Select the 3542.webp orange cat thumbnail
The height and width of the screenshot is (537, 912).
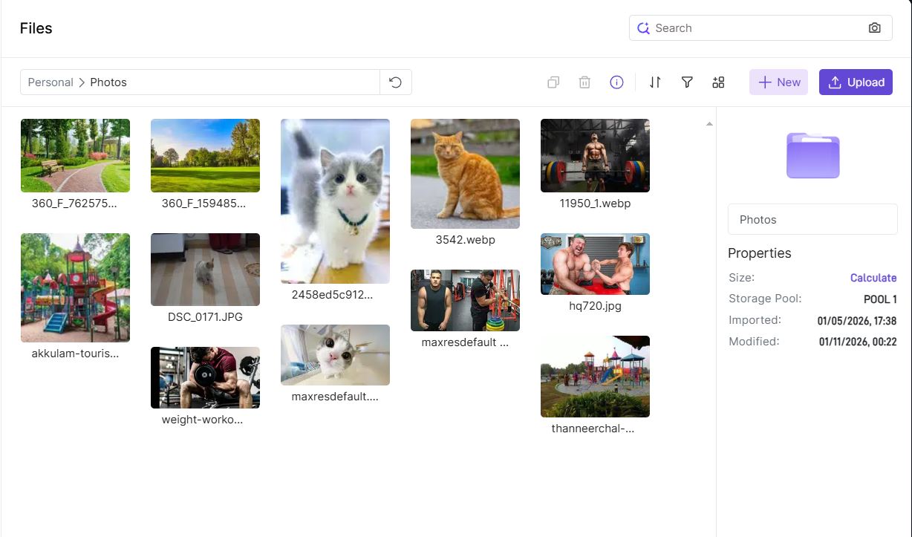[465, 174]
